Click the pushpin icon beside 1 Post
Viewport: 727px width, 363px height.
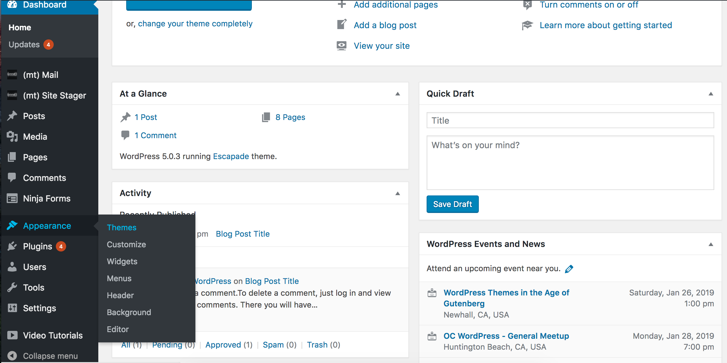tap(125, 117)
